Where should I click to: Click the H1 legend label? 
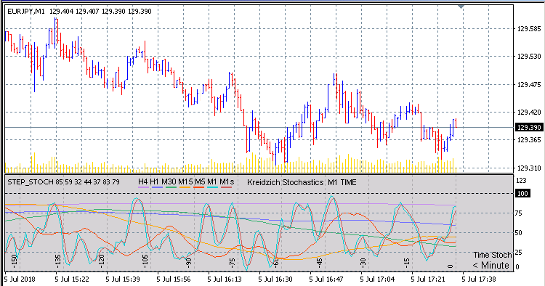(154, 181)
